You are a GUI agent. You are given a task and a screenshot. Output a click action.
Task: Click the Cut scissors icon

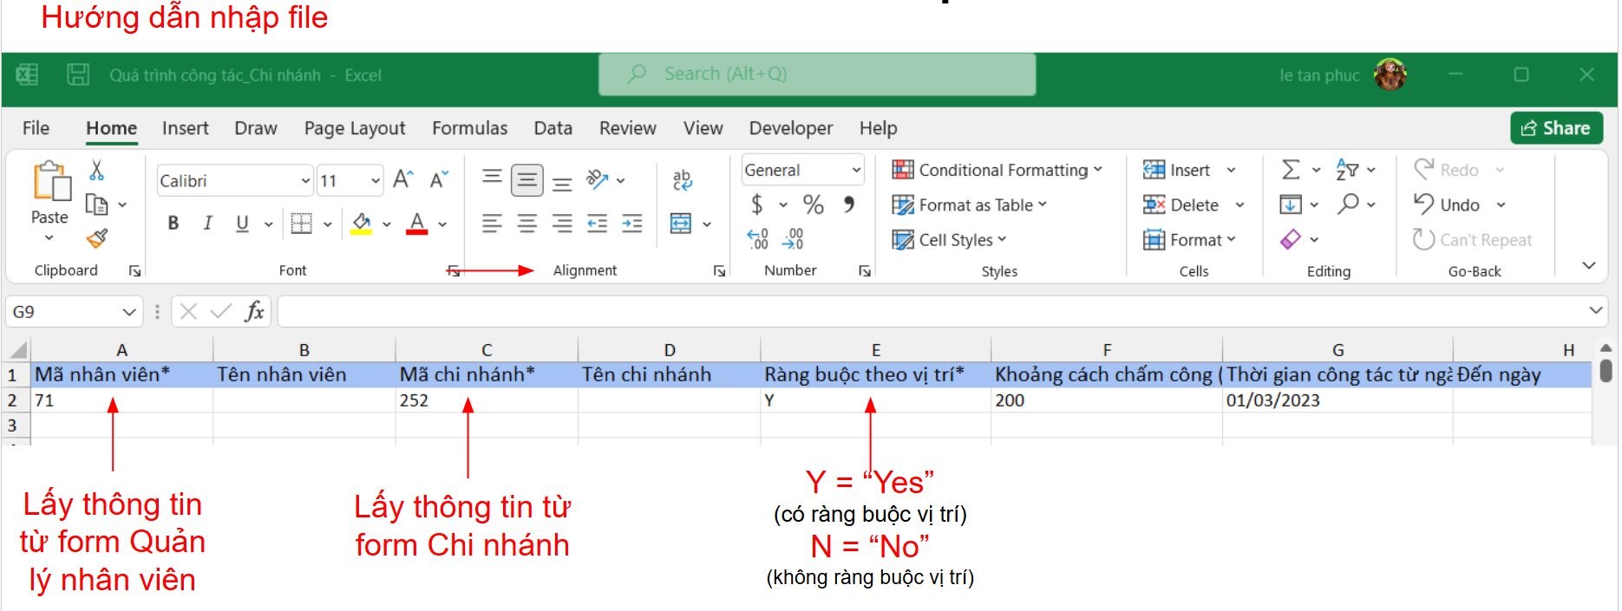tap(97, 171)
